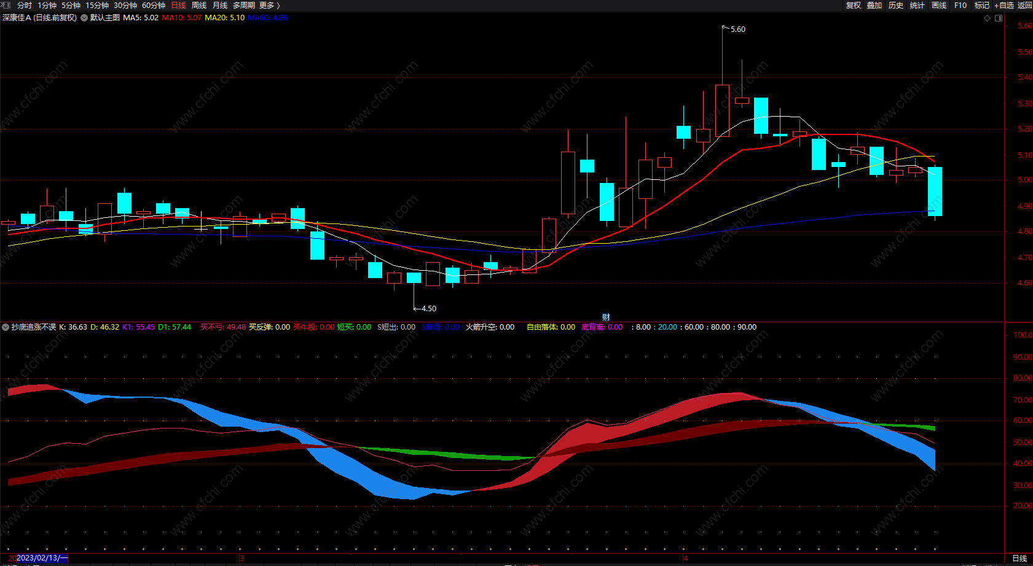Select the 30分钟 period tab
1033x566 pixels.
(125, 6)
